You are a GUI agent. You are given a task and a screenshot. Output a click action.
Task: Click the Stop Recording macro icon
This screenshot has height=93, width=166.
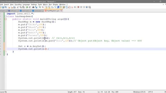tap(81, 7)
